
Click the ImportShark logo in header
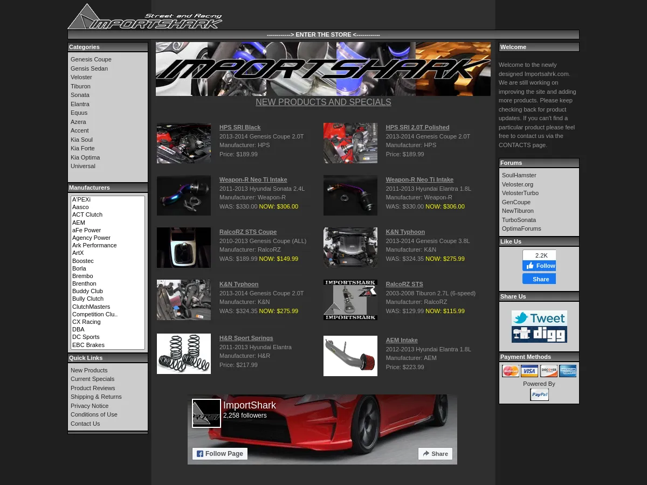pyautogui.click(x=144, y=17)
